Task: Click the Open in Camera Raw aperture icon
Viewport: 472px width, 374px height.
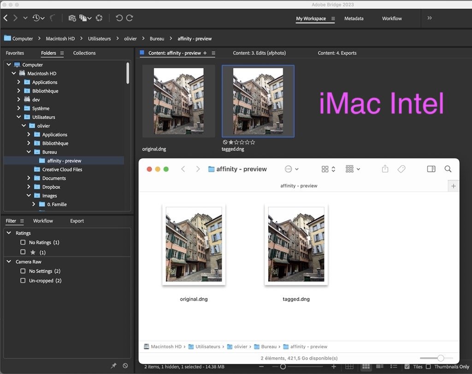Action: click(x=99, y=18)
